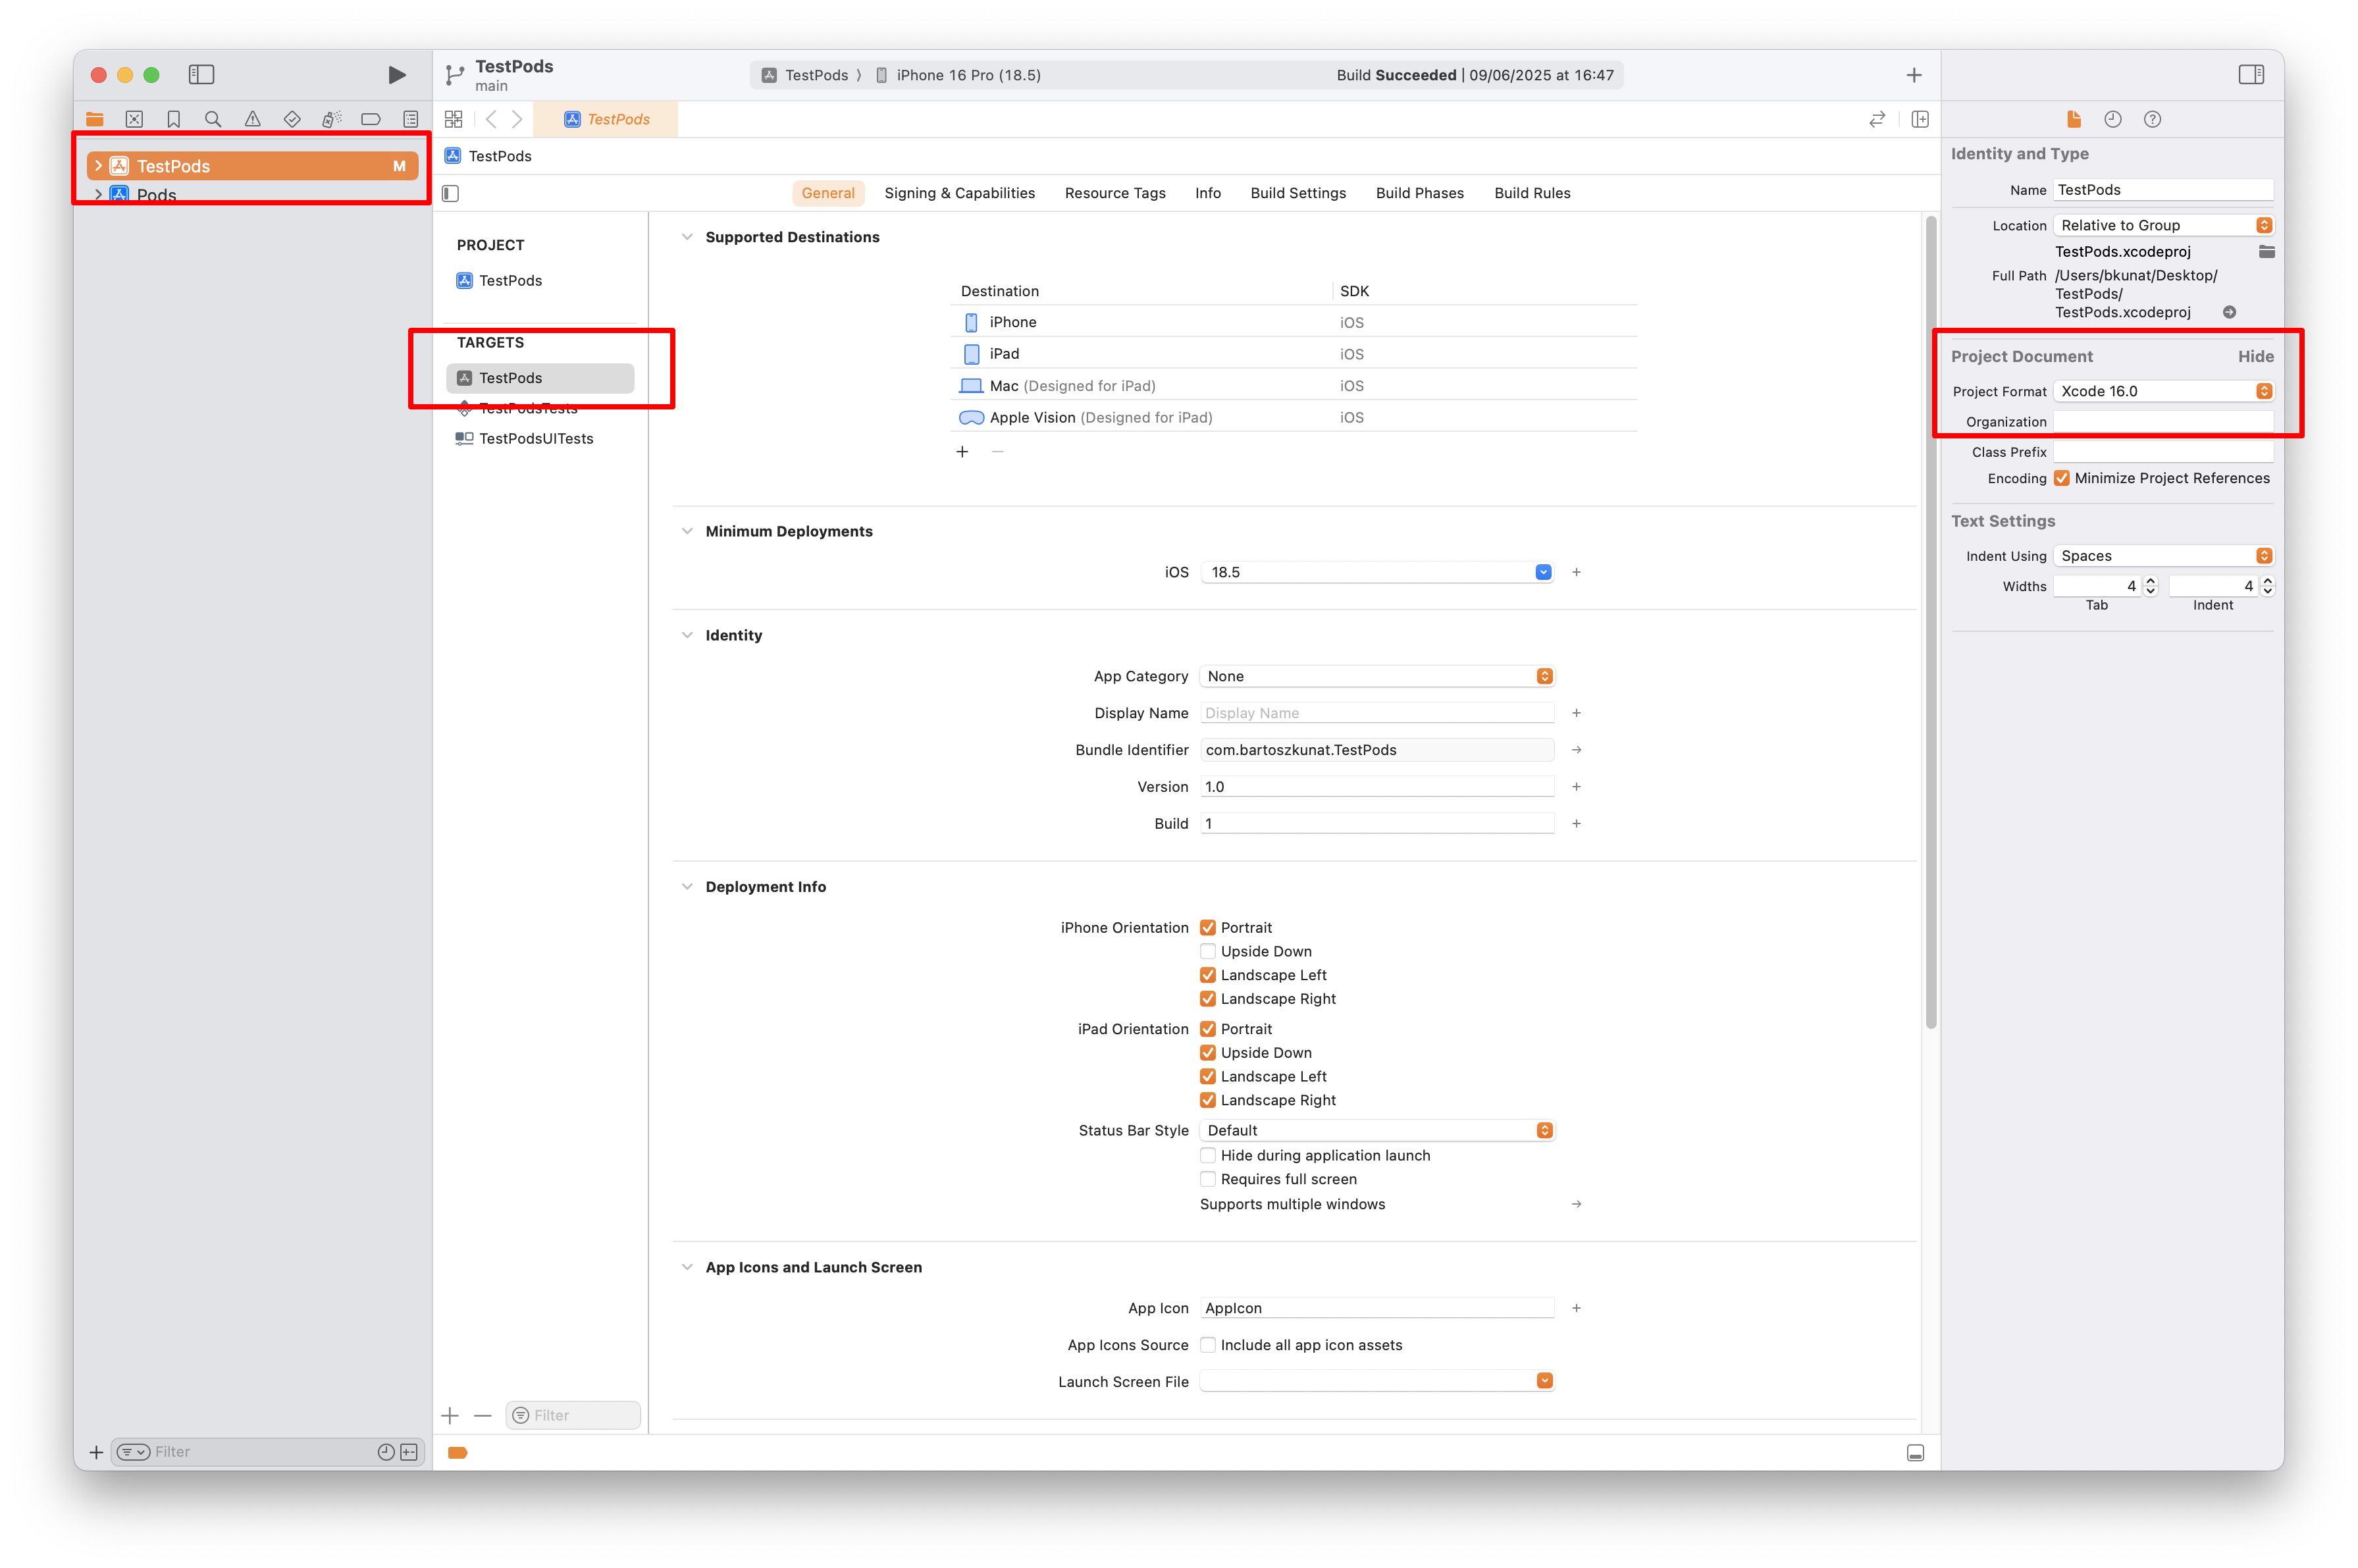2358x1568 pixels.
Task: Switch to Build Settings tab
Action: pos(1298,193)
